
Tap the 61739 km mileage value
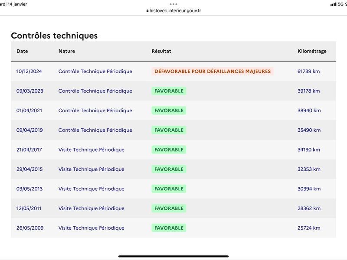pos(308,71)
